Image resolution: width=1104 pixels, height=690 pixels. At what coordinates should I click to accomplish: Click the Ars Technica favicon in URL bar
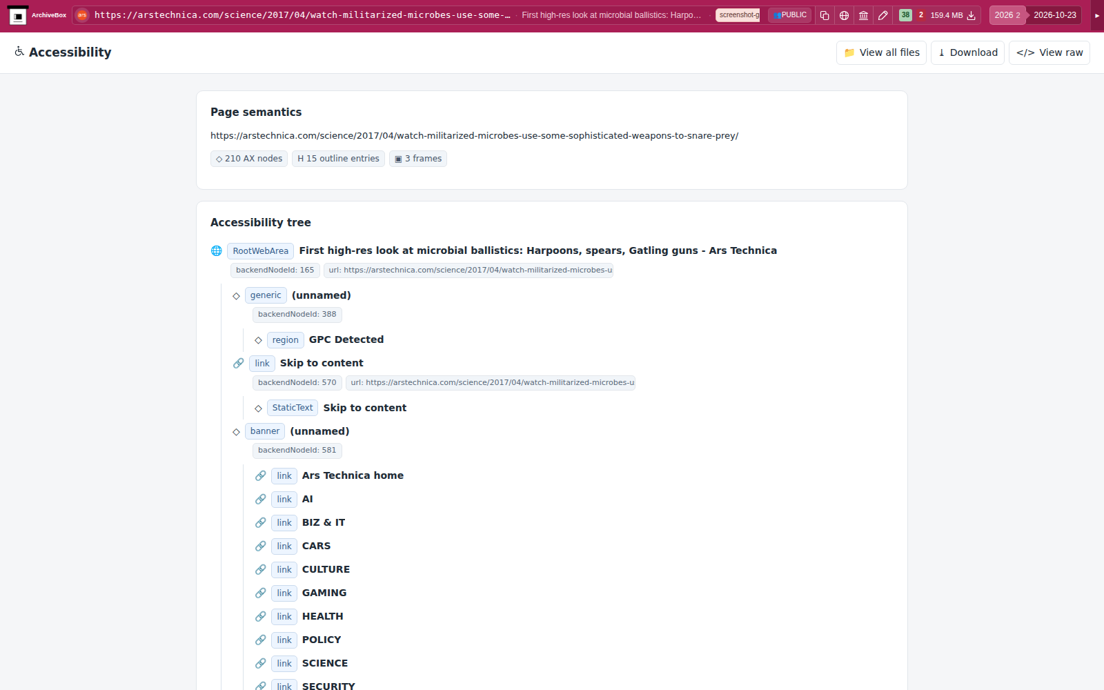[82, 15]
